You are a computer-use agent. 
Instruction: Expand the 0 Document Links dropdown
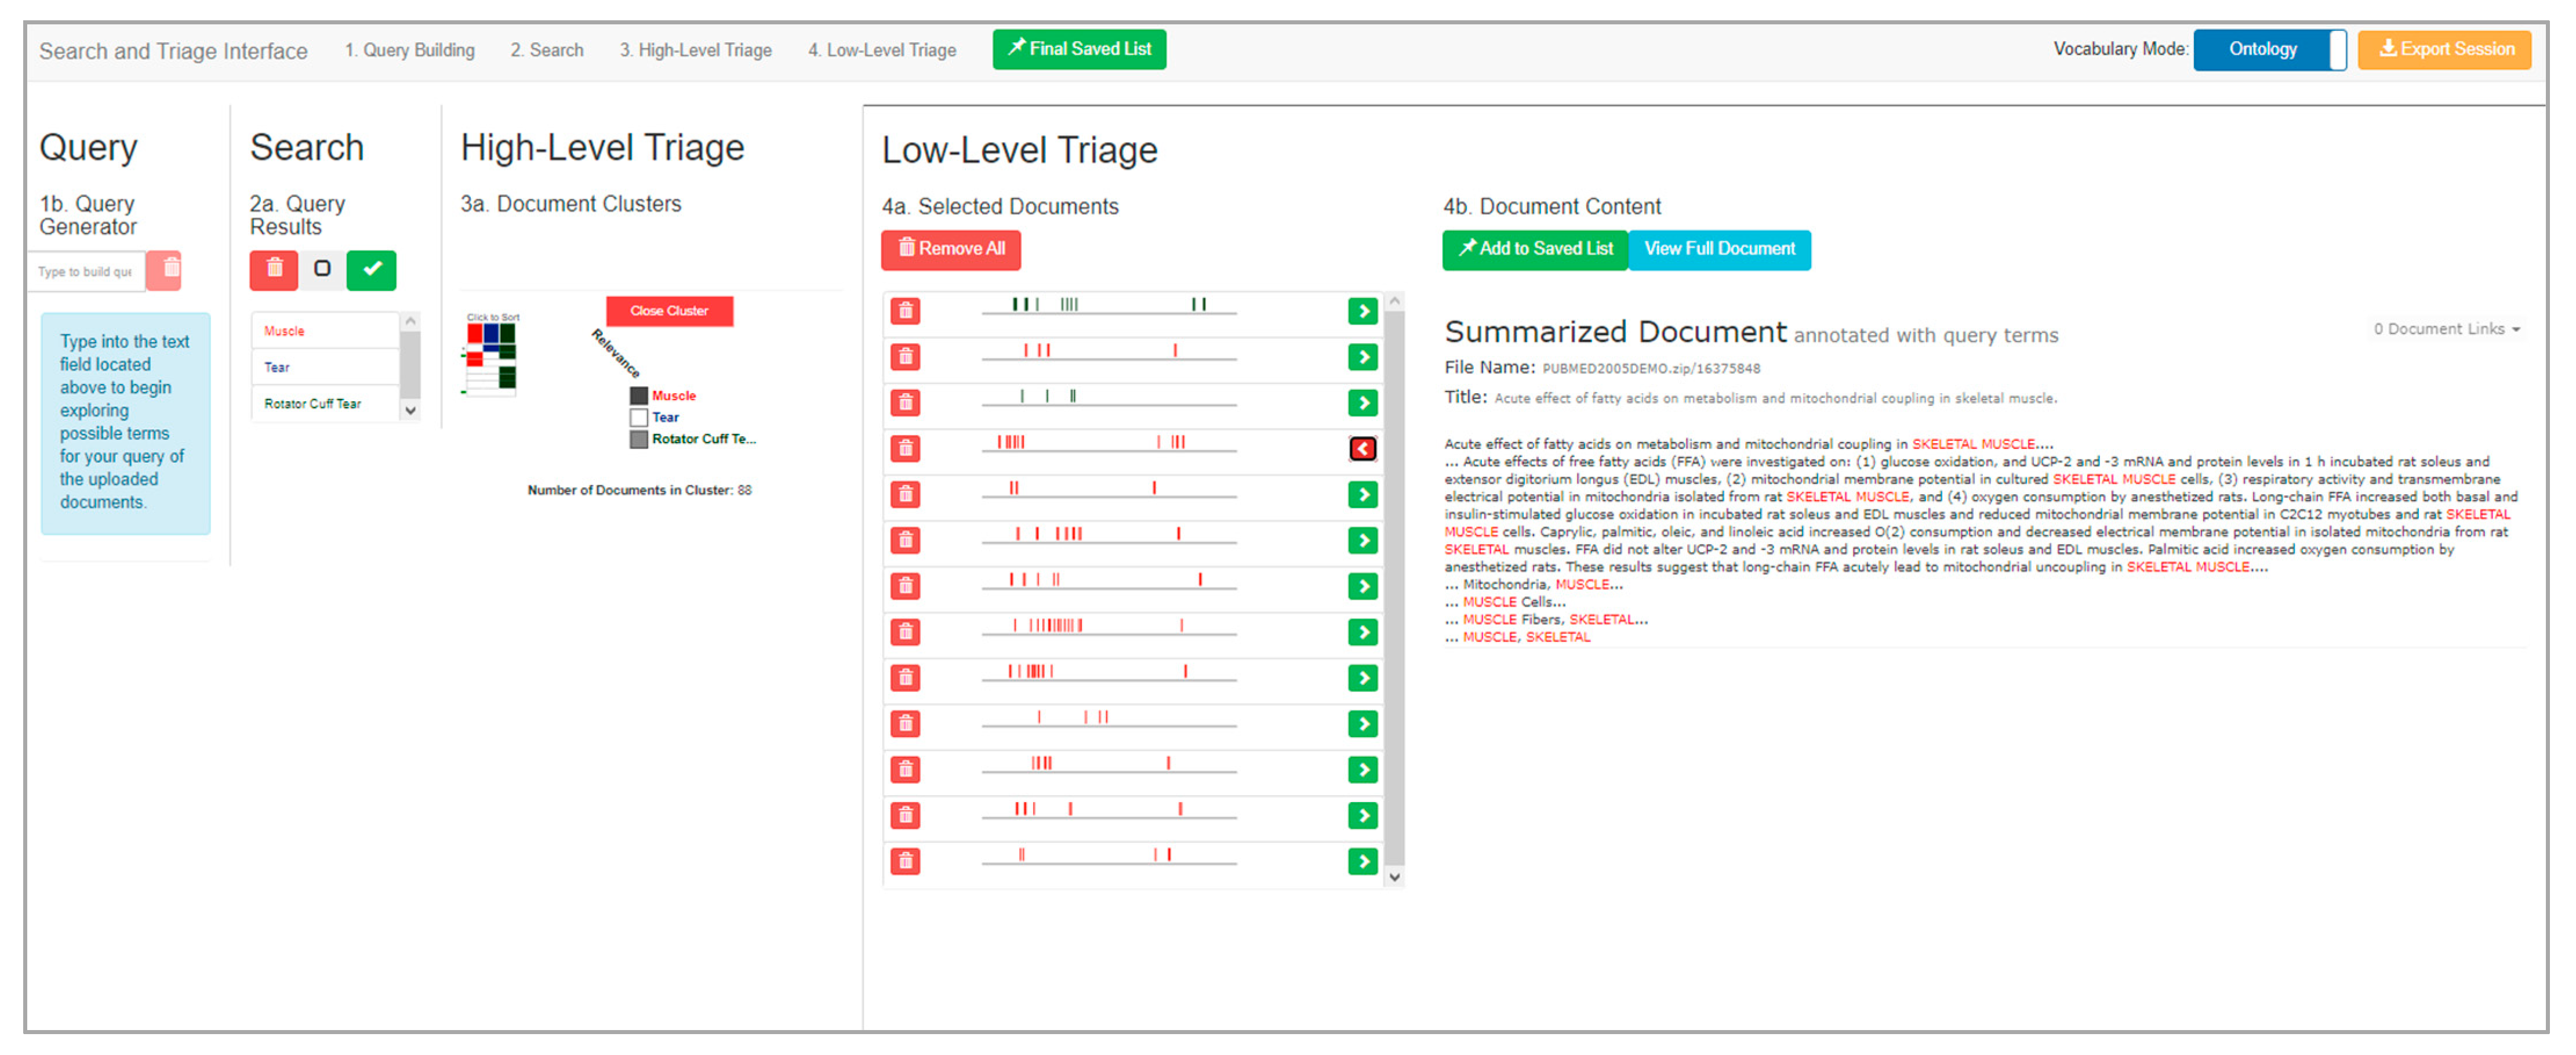coord(2446,329)
